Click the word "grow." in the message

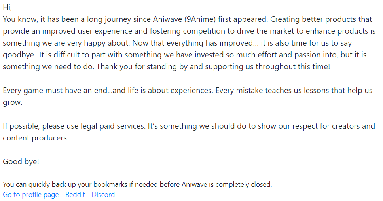(x=12, y=102)
